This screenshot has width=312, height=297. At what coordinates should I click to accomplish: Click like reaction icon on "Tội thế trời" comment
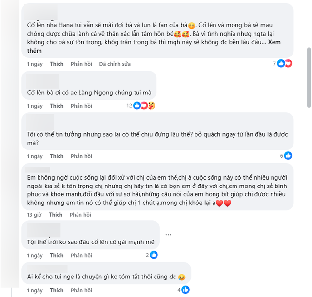(154, 255)
